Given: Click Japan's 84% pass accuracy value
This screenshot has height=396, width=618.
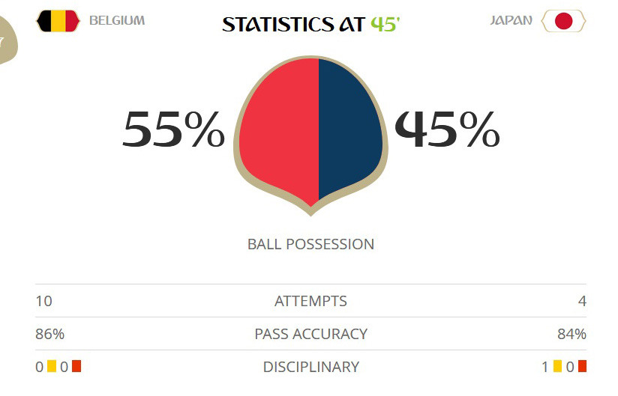Looking at the screenshot, I should pyautogui.click(x=571, y=334).
